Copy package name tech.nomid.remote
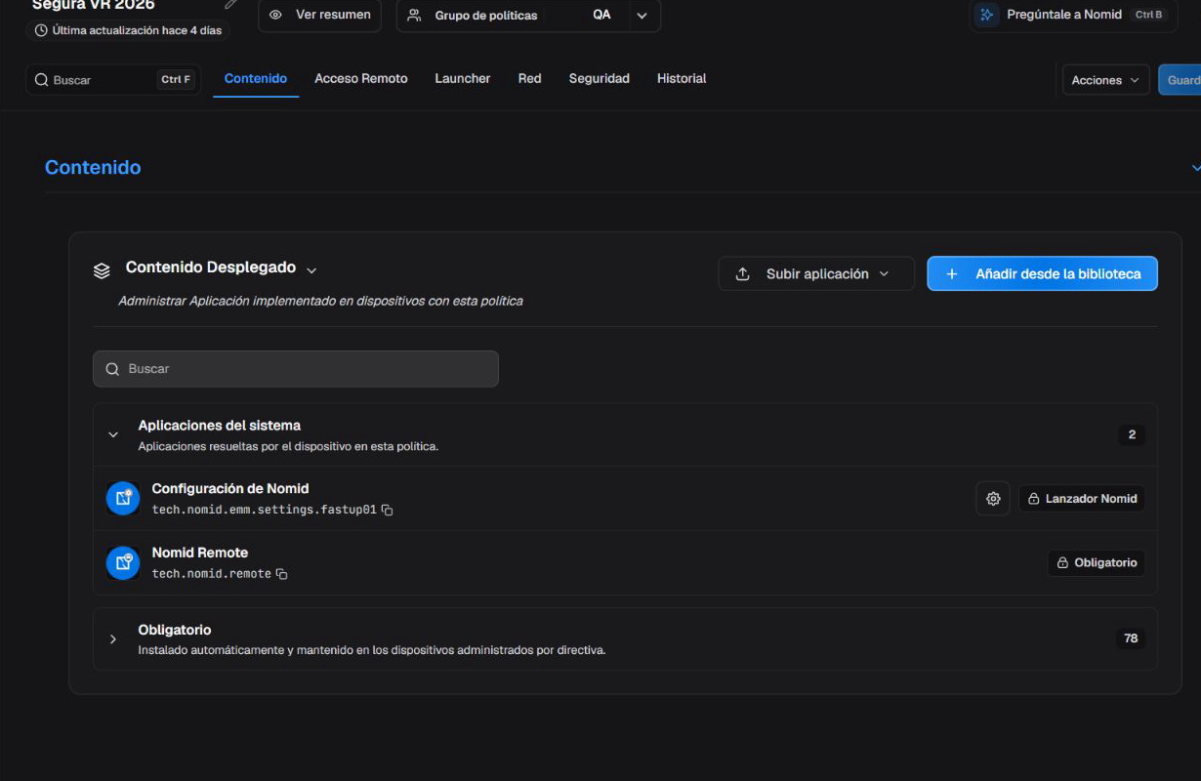This screenshot has width=1201, height=781. (282, 574)
